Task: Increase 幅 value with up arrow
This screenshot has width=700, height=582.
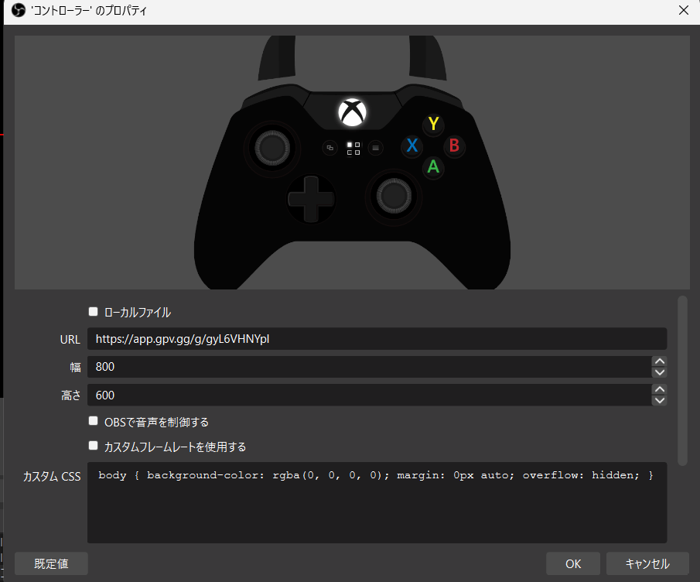Action: tap(659, 361)
